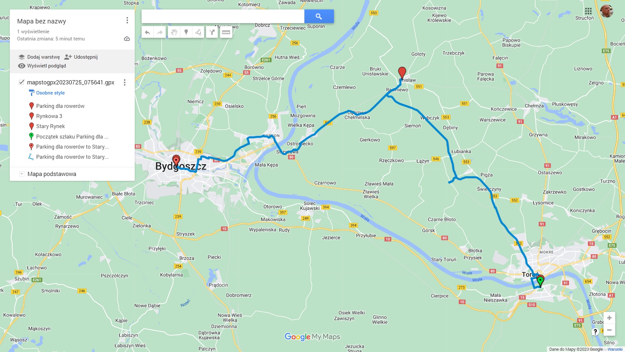The width and height of the screenshot is (625, 352).
Task: Select the Draw line tool
Action: [198, 32]
